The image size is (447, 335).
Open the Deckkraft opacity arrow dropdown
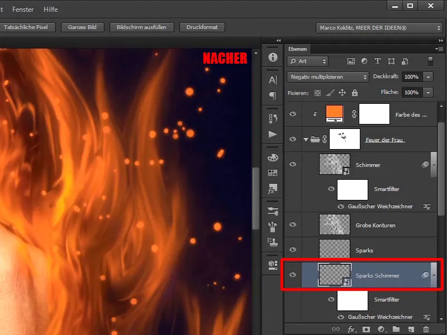coord(428,77)
